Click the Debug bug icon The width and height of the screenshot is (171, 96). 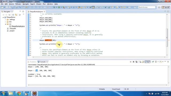coord(54,7)
